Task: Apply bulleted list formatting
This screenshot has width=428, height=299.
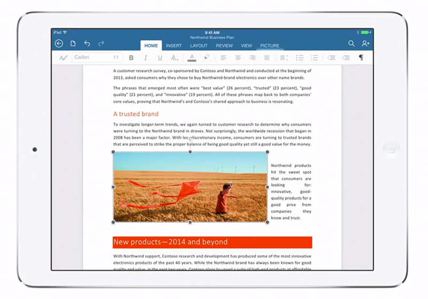Action: coord(300,58)
